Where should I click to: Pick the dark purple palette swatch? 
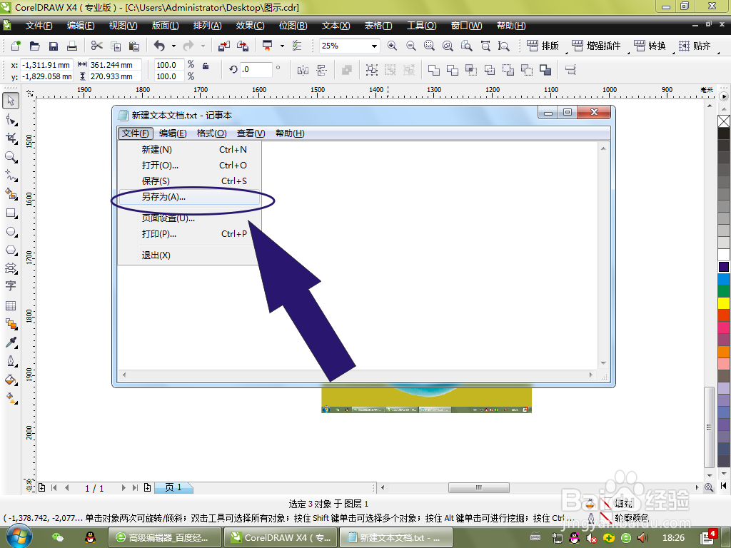tap(724, 267)
